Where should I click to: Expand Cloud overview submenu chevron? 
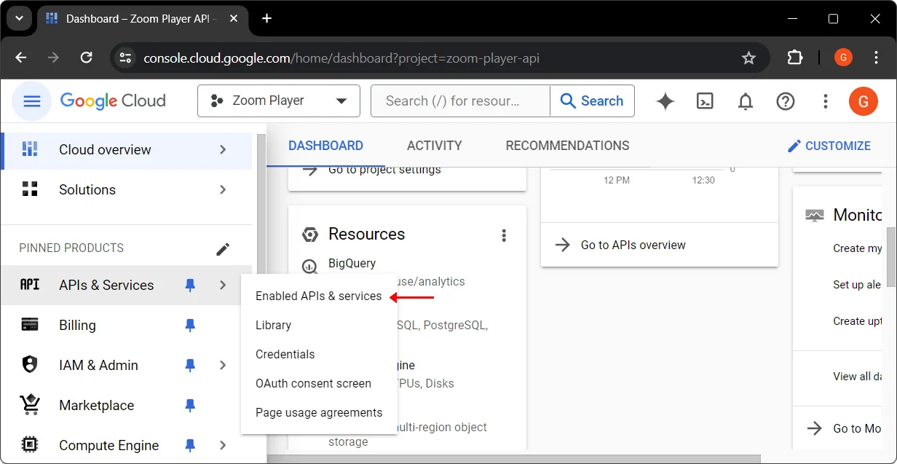coord(223,149)
